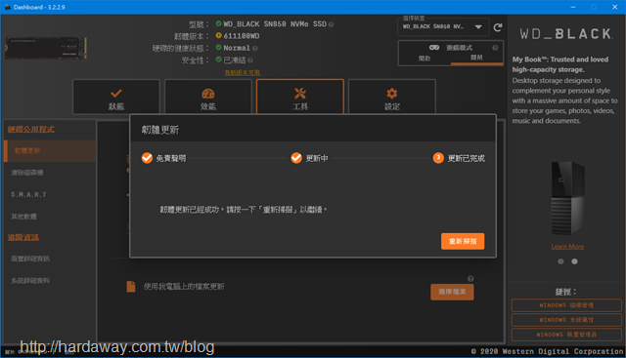Click the 更新中 completed step checkmark
626x358 pixels.
click(296, 158)
